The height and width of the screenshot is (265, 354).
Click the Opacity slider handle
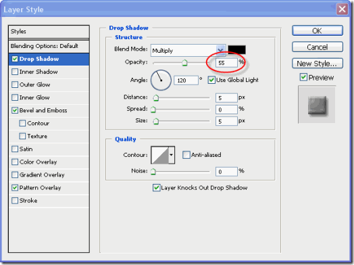[x=184, y=63]
